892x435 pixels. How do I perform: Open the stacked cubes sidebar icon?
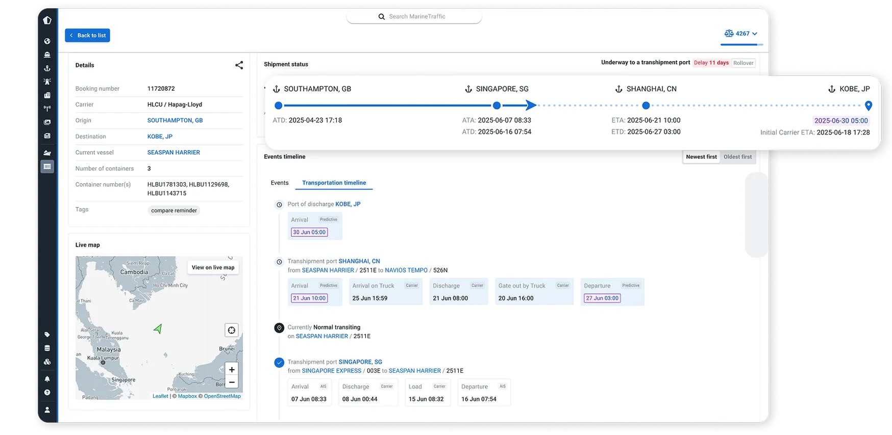pos(47,362)
